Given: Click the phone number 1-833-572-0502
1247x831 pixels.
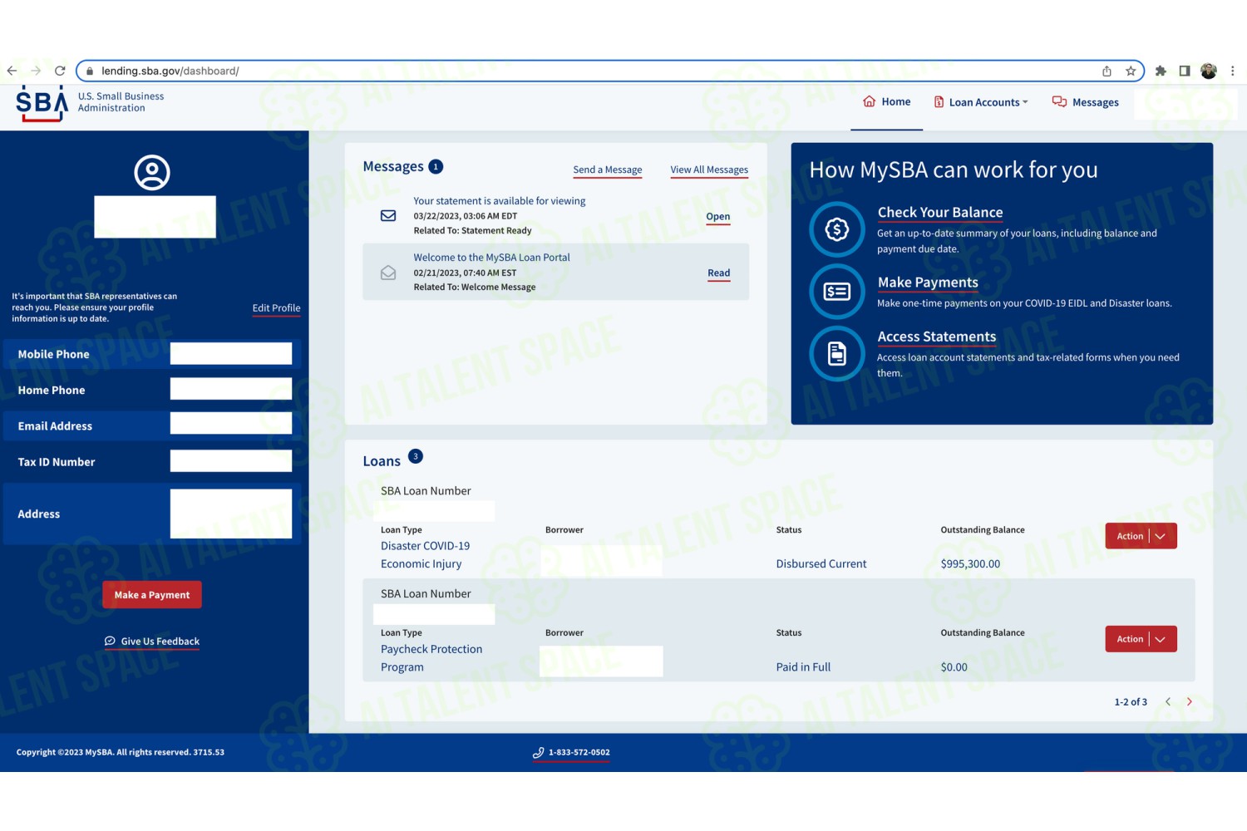Looking at the screenshot, I should coord(571,753).
